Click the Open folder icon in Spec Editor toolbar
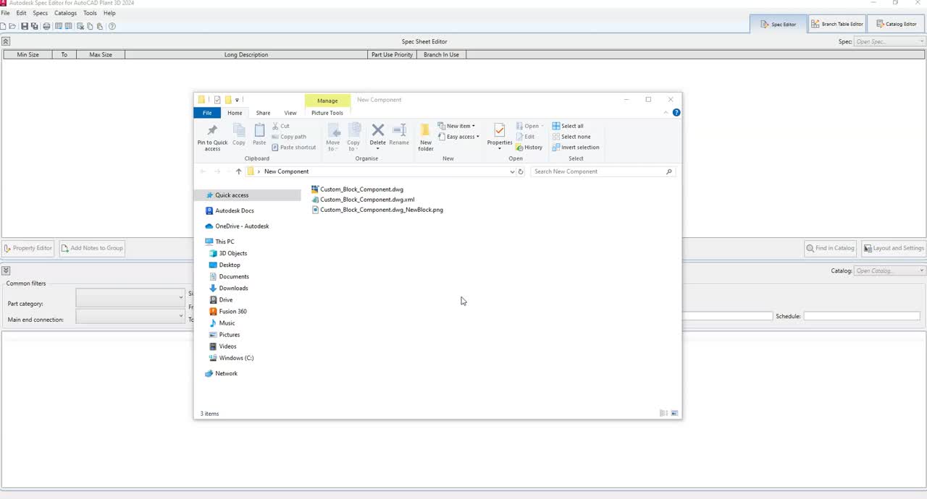This screenshot has width=927, height=499. (13, 26)
